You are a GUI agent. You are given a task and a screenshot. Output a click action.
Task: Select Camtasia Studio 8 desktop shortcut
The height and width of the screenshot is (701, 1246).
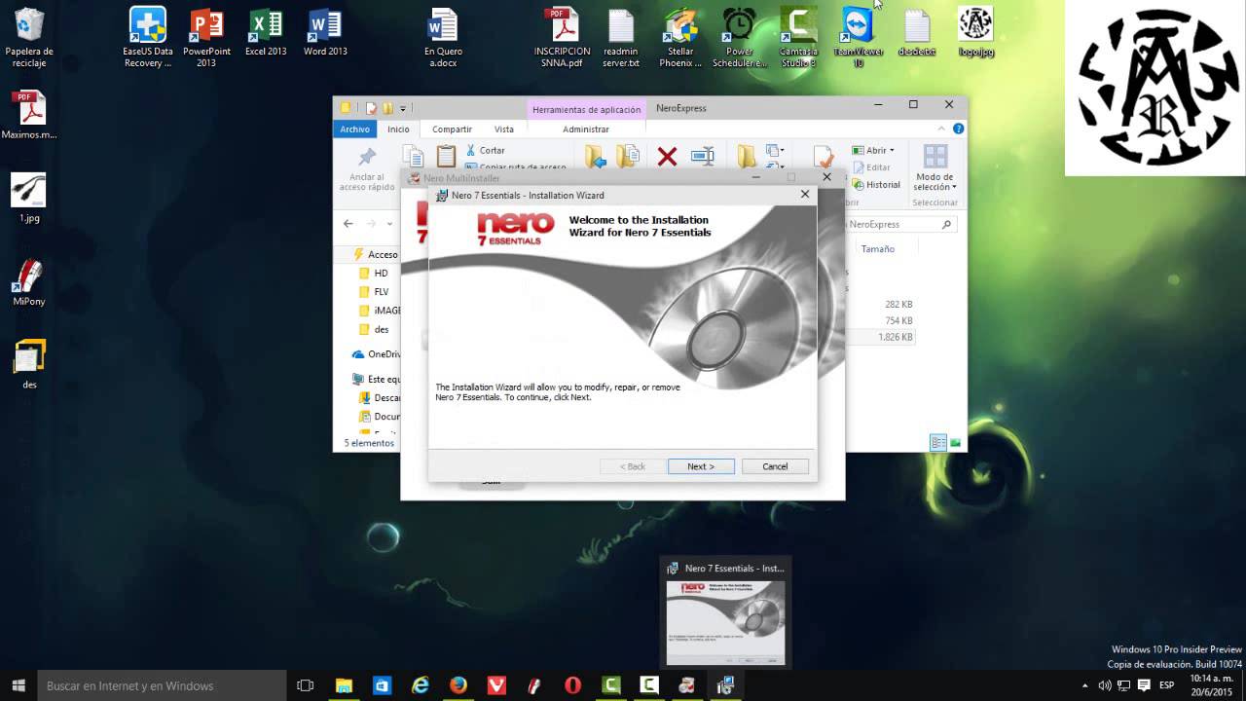click(798, 37)
